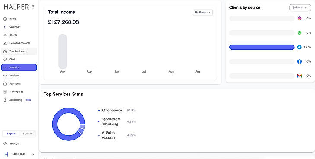Click the 4.29% percentage value
Viewport: 315px width, 159px height.
coord(131,135)
